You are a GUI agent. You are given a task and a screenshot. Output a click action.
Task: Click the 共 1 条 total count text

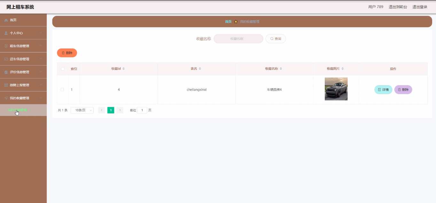click(63, 110)
